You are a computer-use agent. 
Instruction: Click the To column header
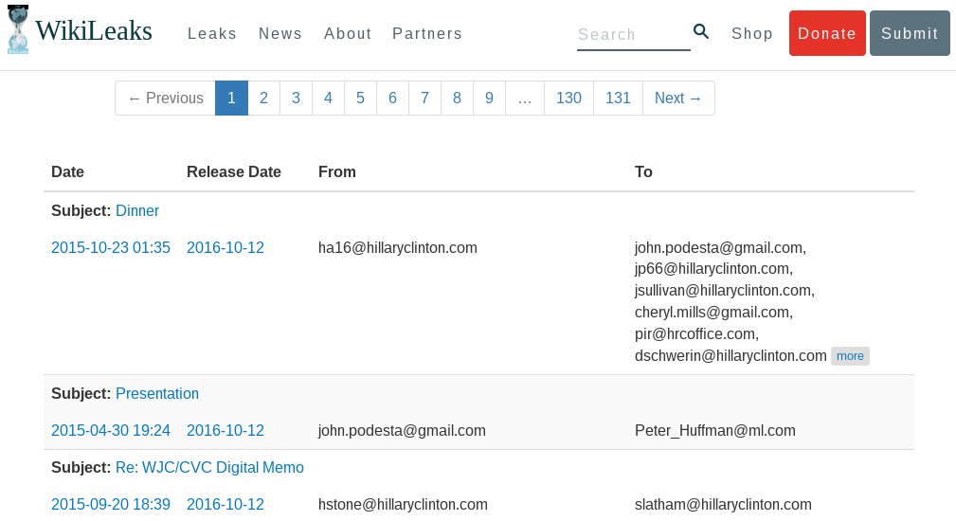coord(643,171)
